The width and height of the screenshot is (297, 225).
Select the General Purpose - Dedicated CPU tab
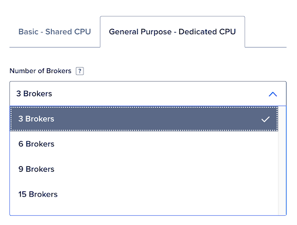point(172,32)
